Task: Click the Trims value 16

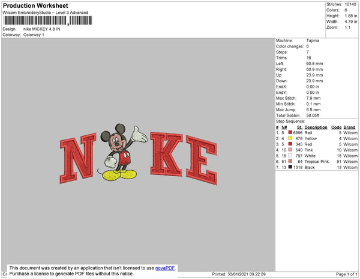Action: click(x=308, y=58)
